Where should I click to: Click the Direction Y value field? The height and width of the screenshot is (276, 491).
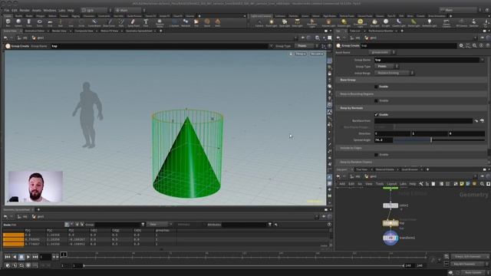click(430, 133)
